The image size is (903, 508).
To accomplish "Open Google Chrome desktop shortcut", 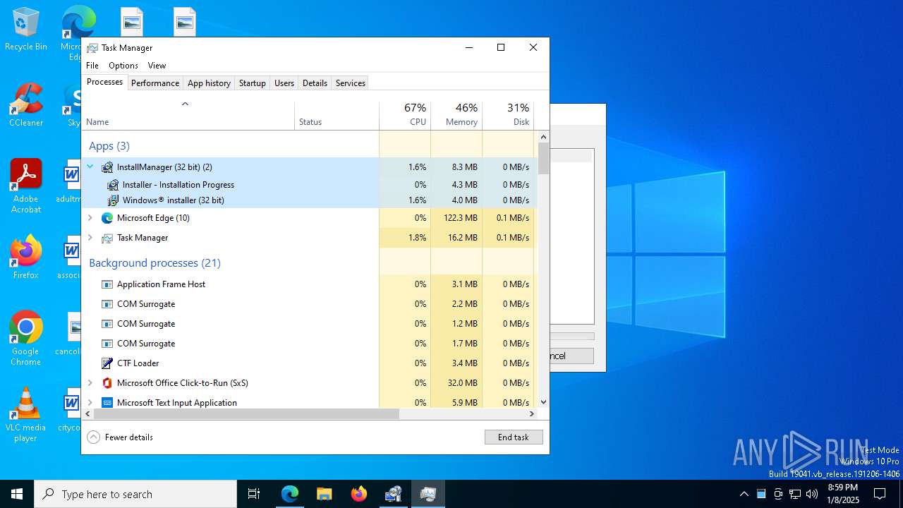I will pos(26,339).
